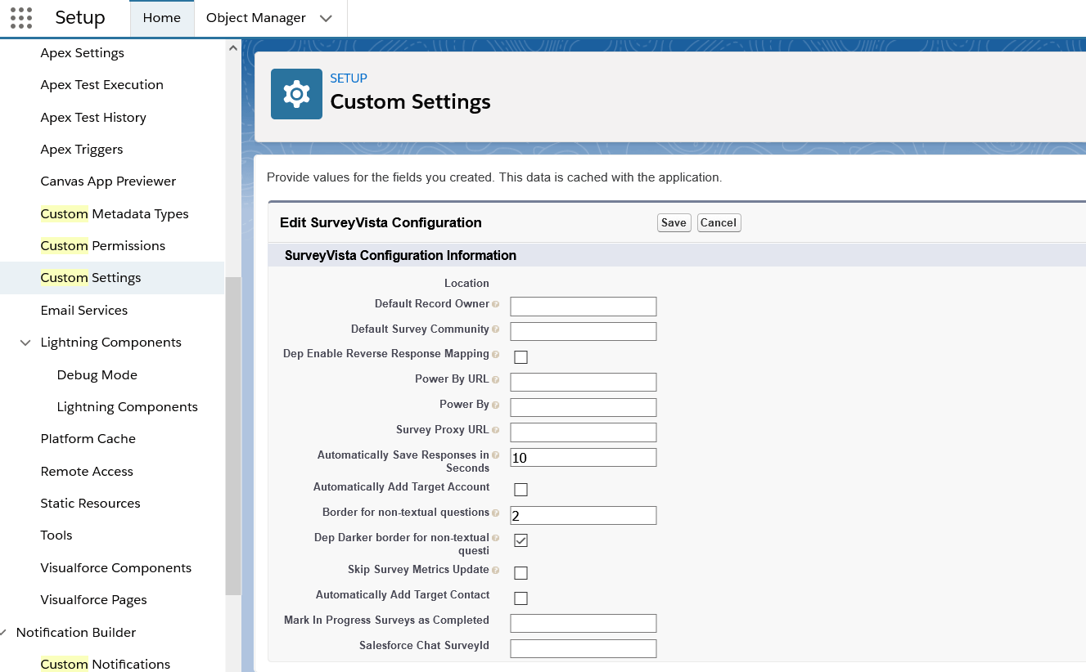Select the Home tab
Viewport: 1086px width, 672px height.
coord(161,16)
